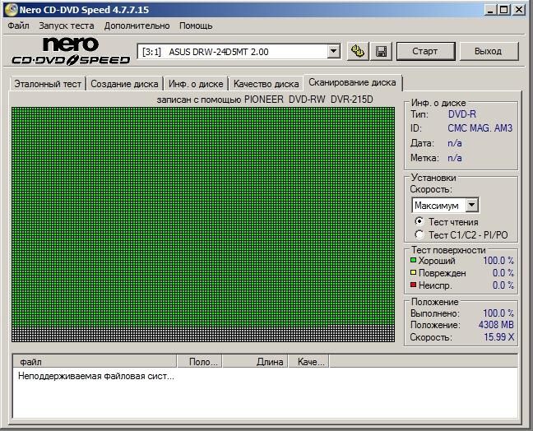Click the Каче... column header
This screenshot has height=431, width=533.
tap(308, 362)
